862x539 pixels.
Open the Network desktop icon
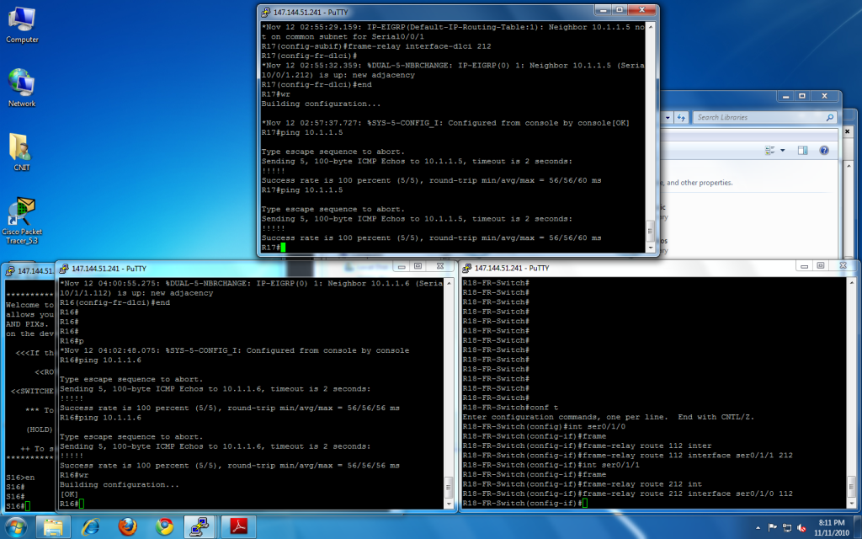pyautogui.click(x=22, y=85)
